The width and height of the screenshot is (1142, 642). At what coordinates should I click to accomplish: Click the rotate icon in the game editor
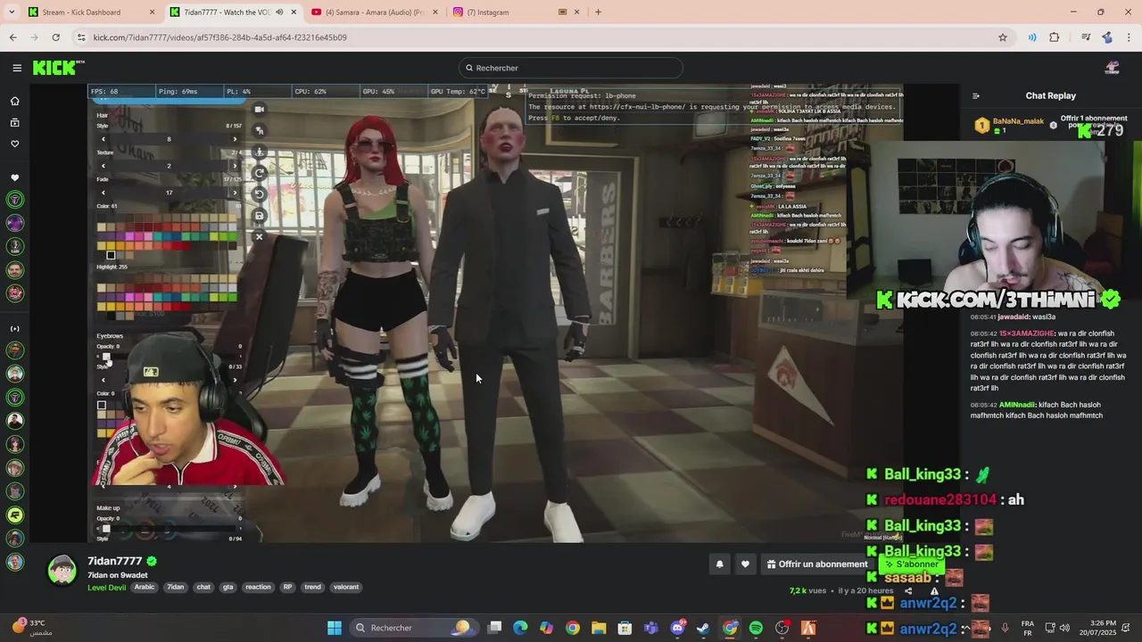pyautogui.click(x=260, y=173)
